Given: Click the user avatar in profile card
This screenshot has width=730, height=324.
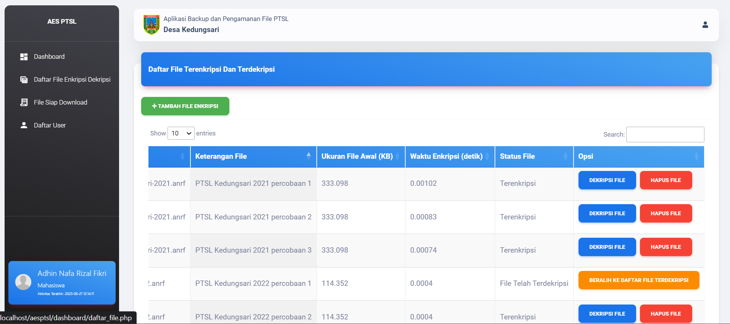Looking at the screenshot, I should point(23,282).
